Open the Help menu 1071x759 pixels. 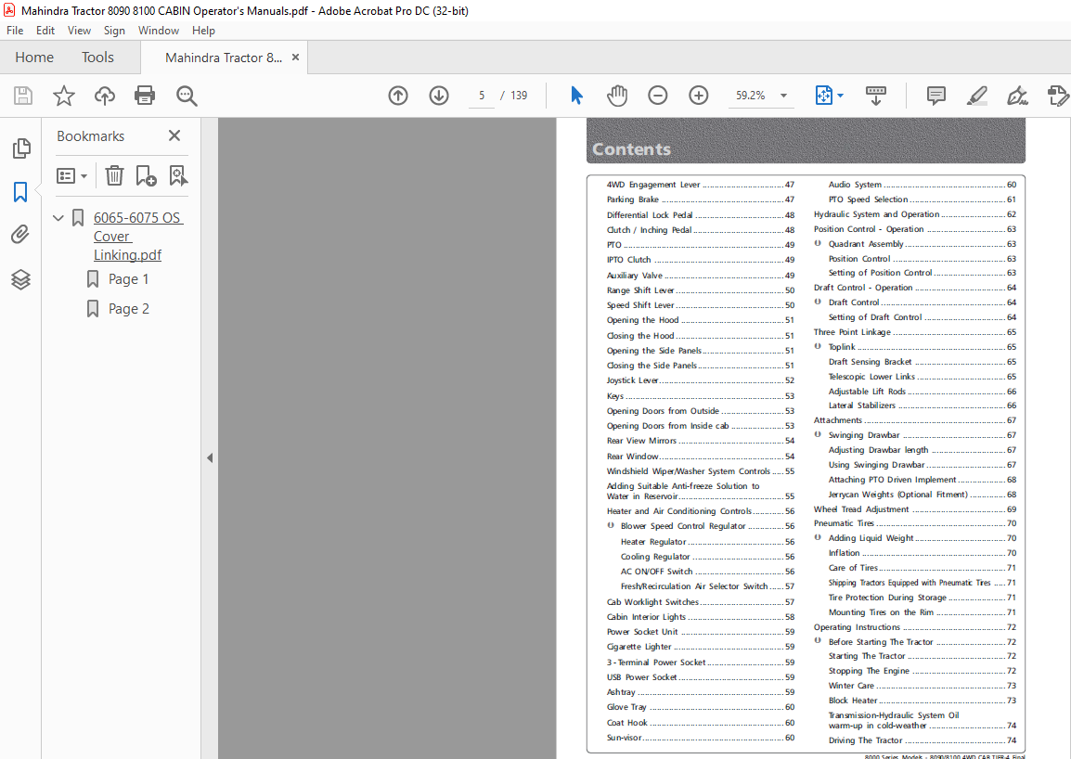pyautogui.click(x=203, y=30)
